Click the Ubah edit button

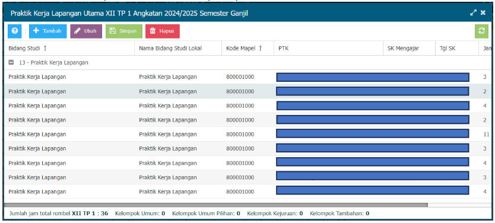86,31
